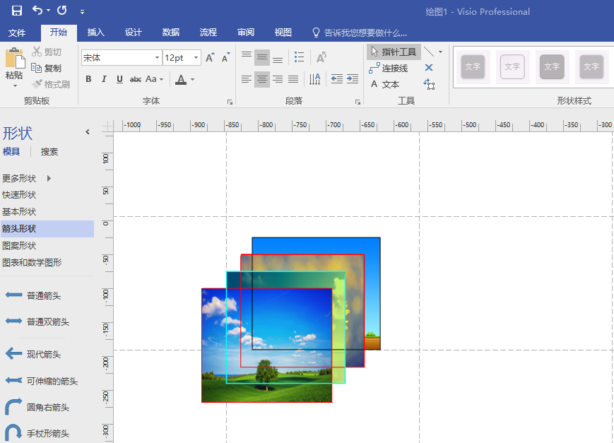The image size is (614, 443).
Task: Click the rotate text A icon
Action: coord(321,57)
